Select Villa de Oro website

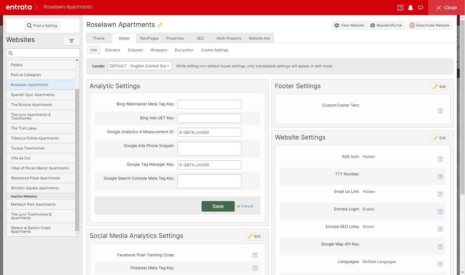click(40, 158)
